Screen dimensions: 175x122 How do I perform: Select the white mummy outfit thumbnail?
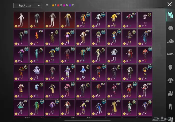[x=21, y=20]
